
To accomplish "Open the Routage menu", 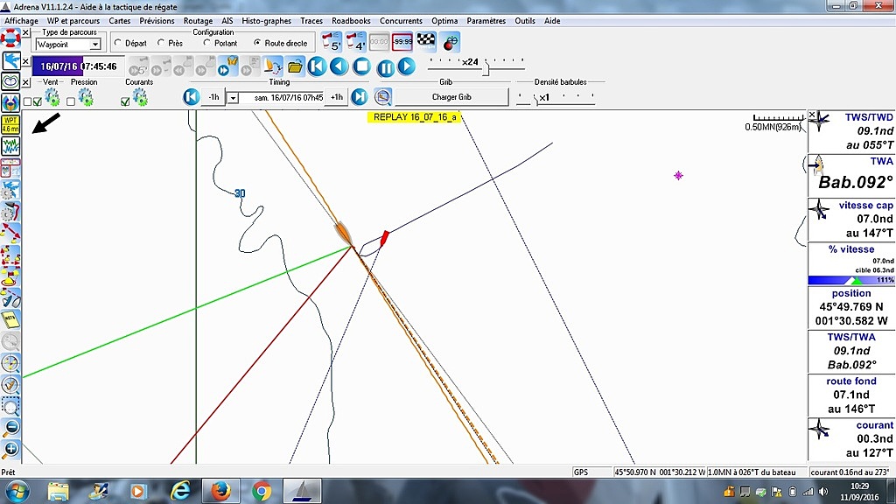I will coord(198,21).
